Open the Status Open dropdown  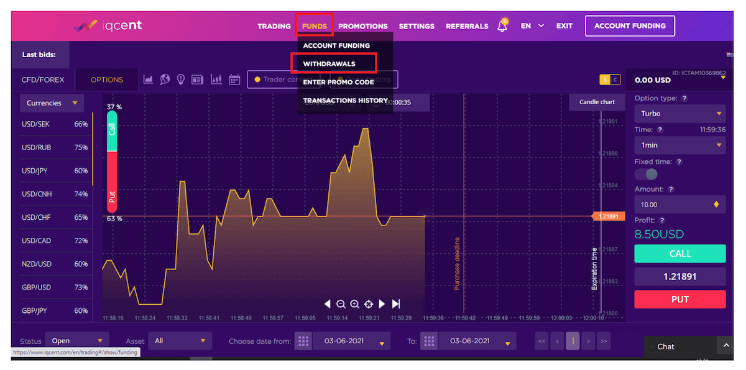pos(77,341)
